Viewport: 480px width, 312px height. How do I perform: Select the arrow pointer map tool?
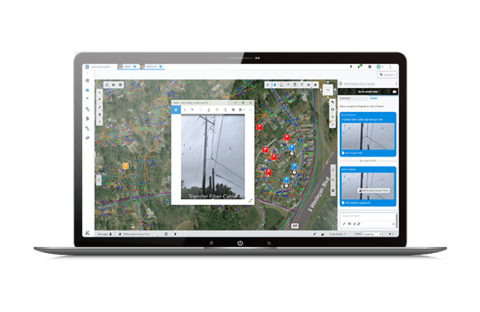tap(99, 91)
